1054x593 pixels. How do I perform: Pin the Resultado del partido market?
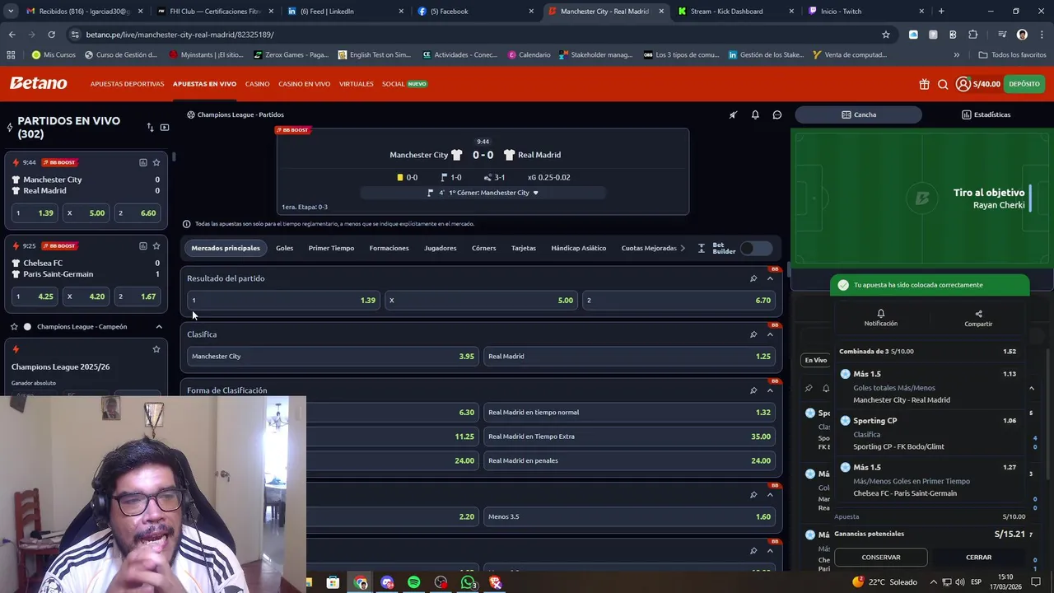(x=753, y=278)
